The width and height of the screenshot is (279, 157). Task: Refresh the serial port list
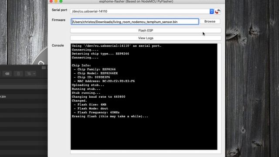click(x=218, y=11)
